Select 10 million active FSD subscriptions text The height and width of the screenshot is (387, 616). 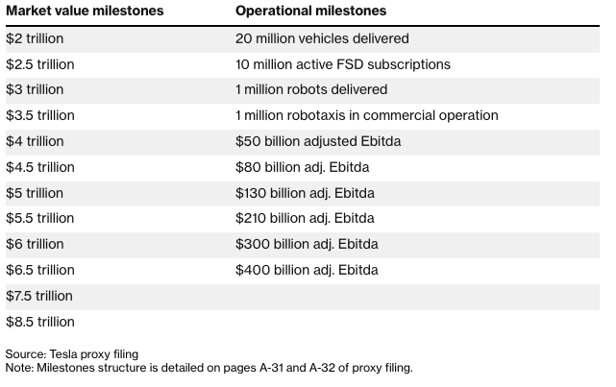(343, 64)
